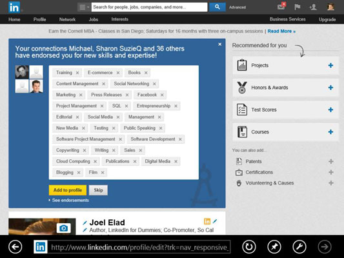Image resolution: width=344 pixels, height=258 pixels.
Task: Click the Upgrade link
Action: click(x=327, y=19)
